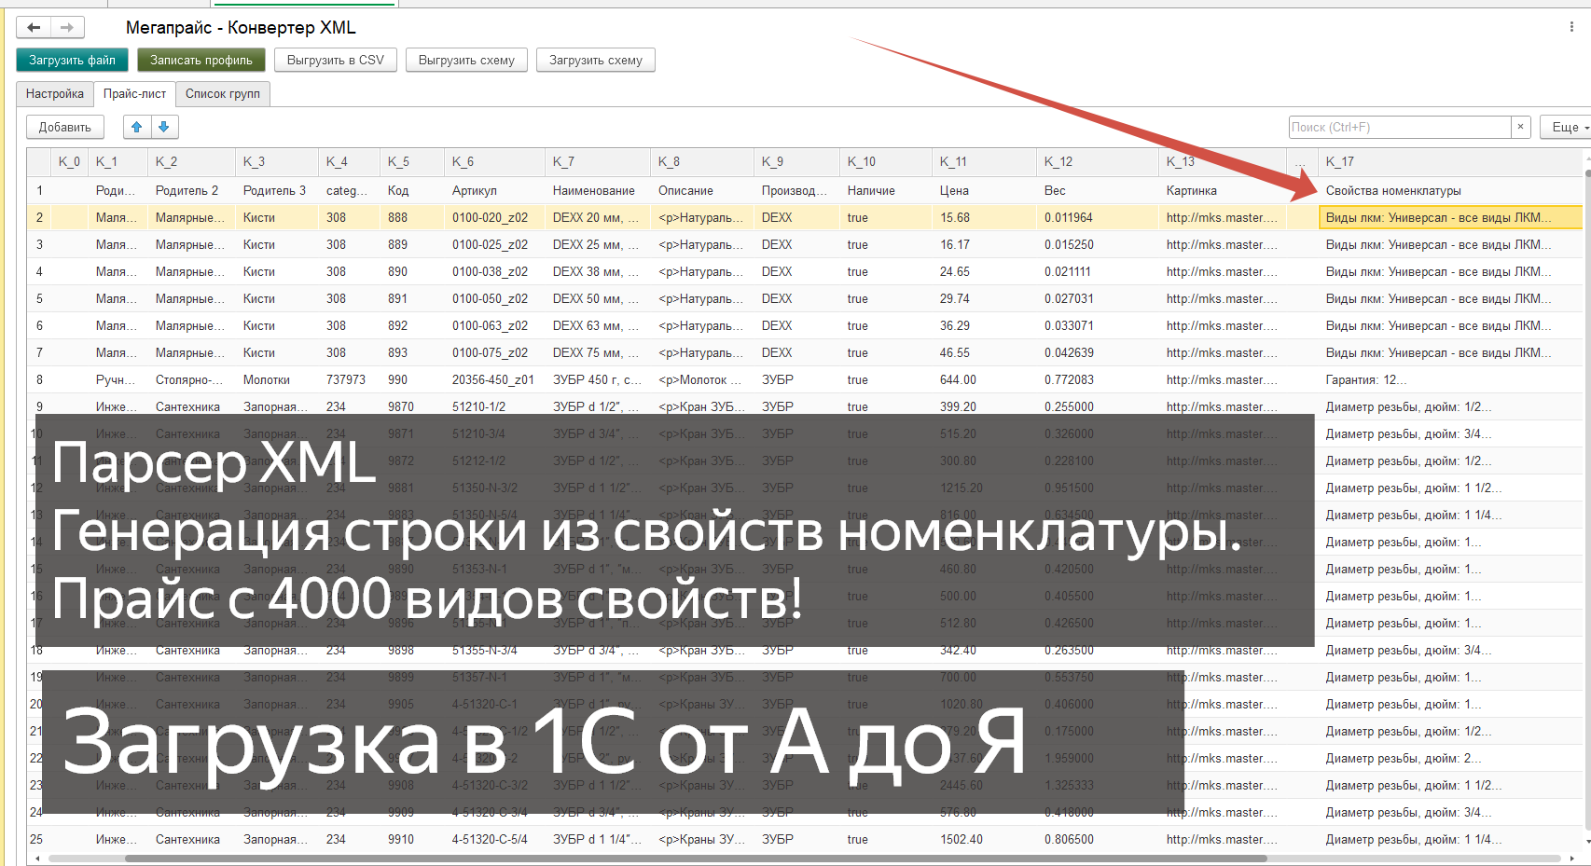Select the Гарантия: 12... properties cell

click(x=1451, y=379)
